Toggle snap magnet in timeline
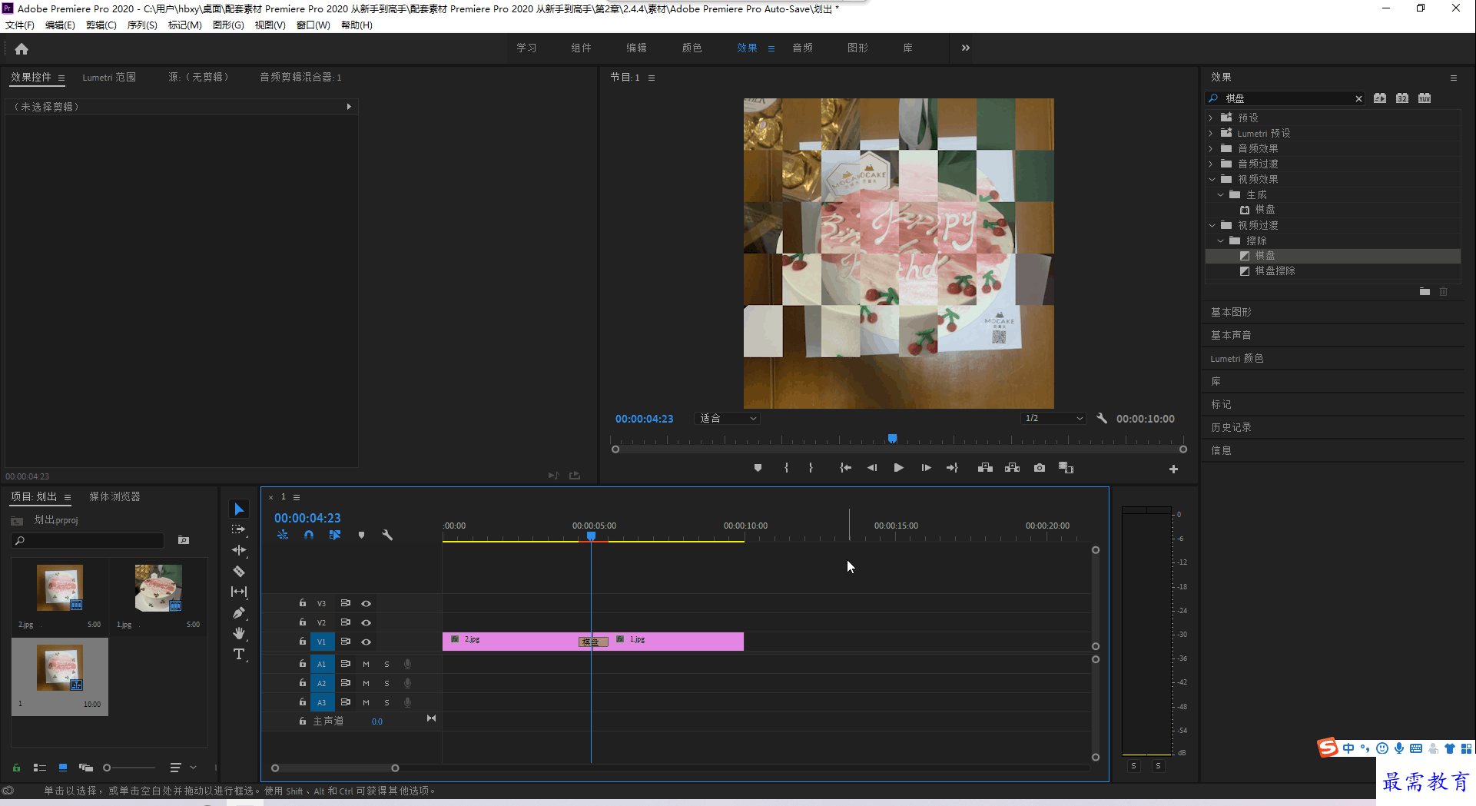 tap(309, 535)
